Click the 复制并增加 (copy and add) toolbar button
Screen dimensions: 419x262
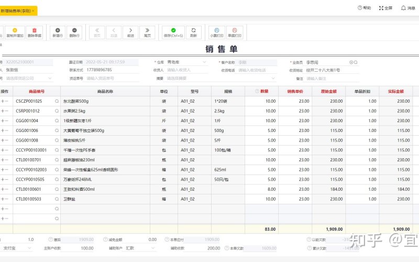pos(15,32)
